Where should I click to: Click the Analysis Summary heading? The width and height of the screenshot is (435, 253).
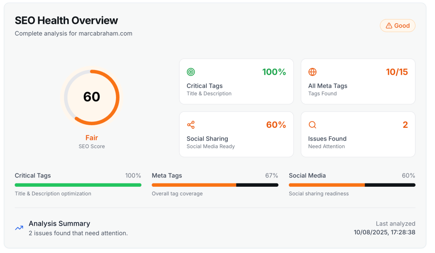[x=59, y=223]
